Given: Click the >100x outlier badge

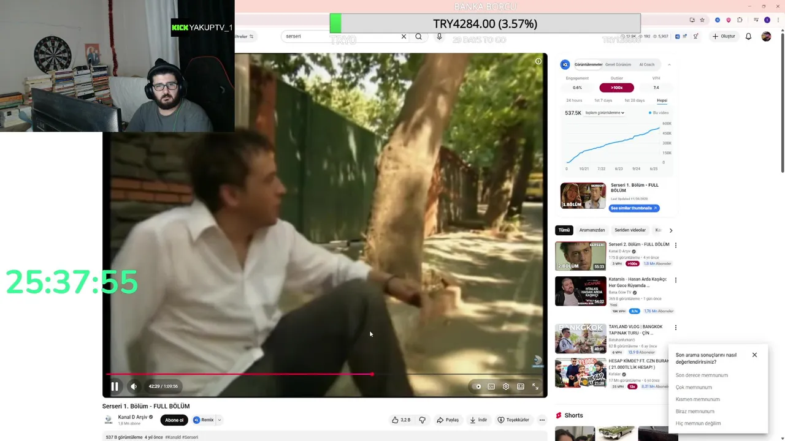Looking at the screenshot, I should (616, 88).
